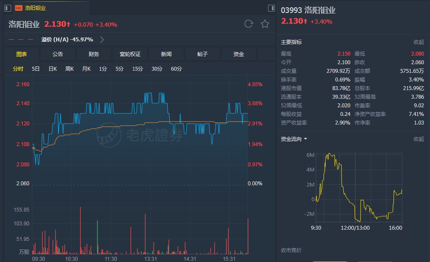The width and height of the screenshot is (430, 262).
Task: Select the 15分 chart interval
Action: [x=138, y=69]
